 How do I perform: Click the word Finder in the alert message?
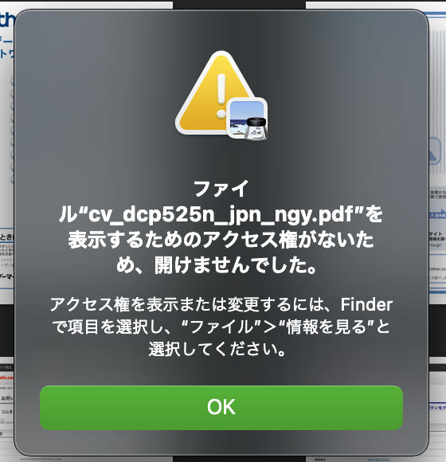point(366,304)
